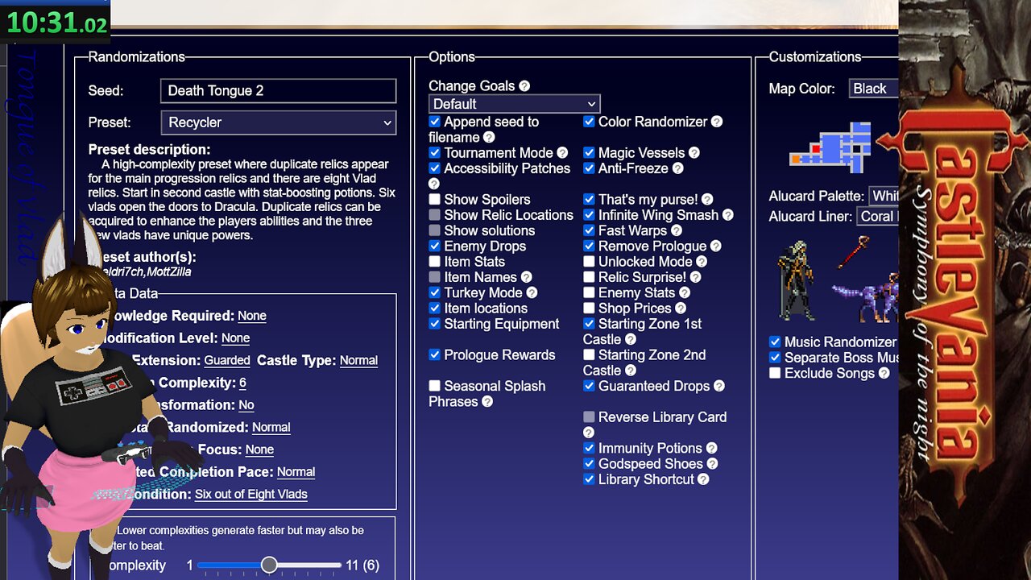Show help for Magic Vessels option
The width and height of the screenshot is (1031, 580).
pyautogui.click(x=694, y=153)
